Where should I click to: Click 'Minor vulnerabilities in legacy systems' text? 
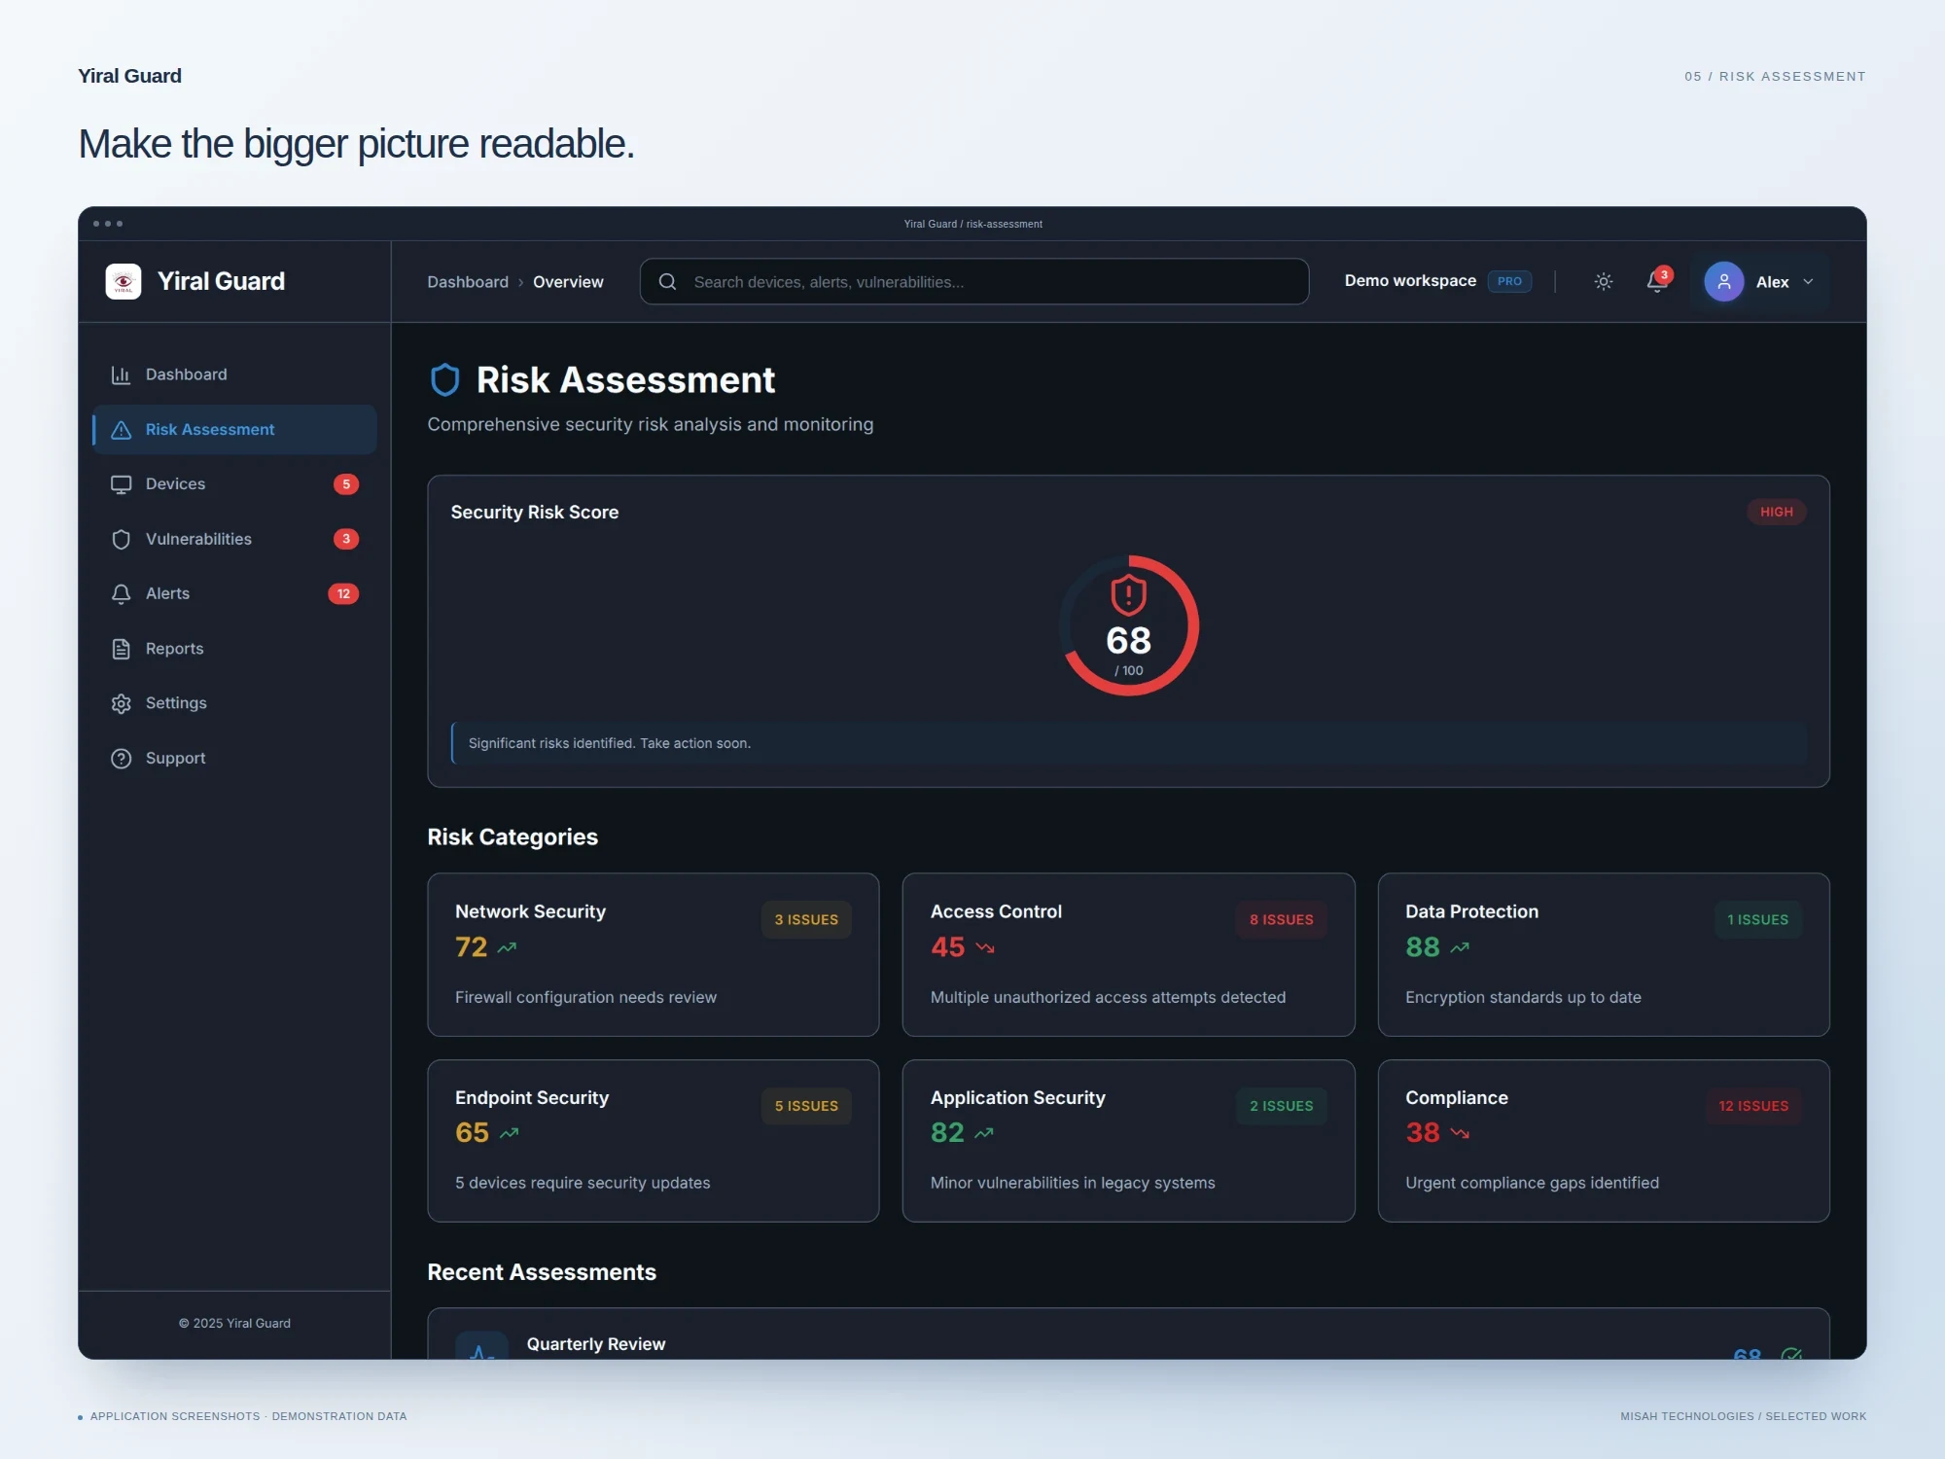(1073, 1184)
